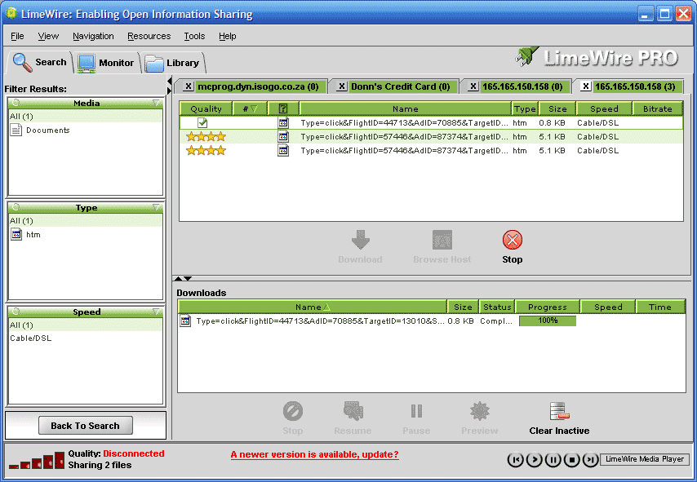Toggle the Media filter header radio circle

tap(16, 103)
